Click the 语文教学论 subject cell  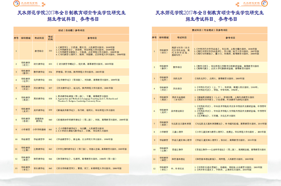click(39, 64)
